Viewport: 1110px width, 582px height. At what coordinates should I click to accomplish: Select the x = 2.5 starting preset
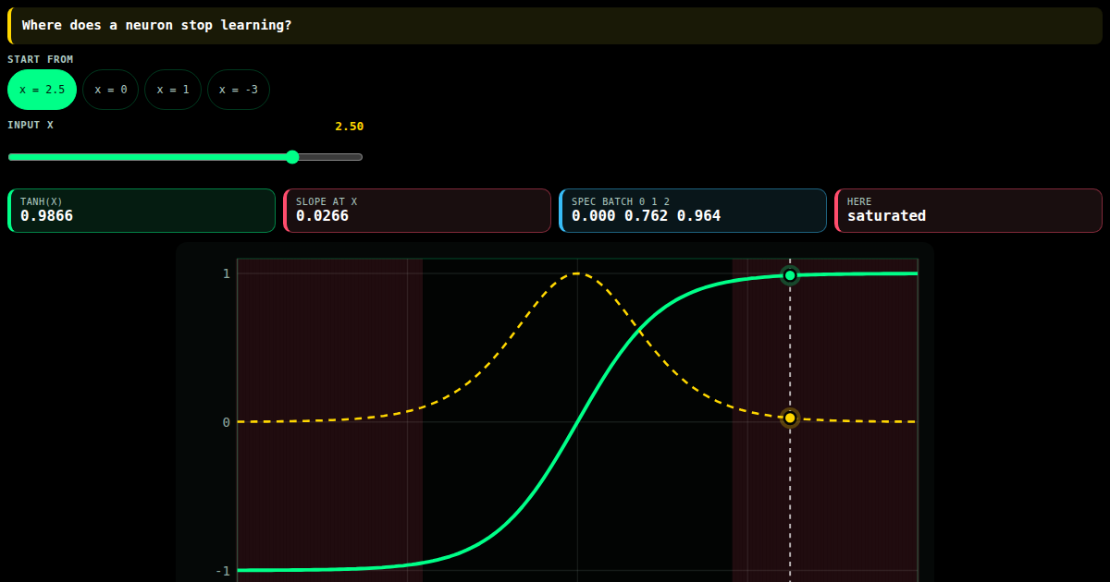click(42, 90)
